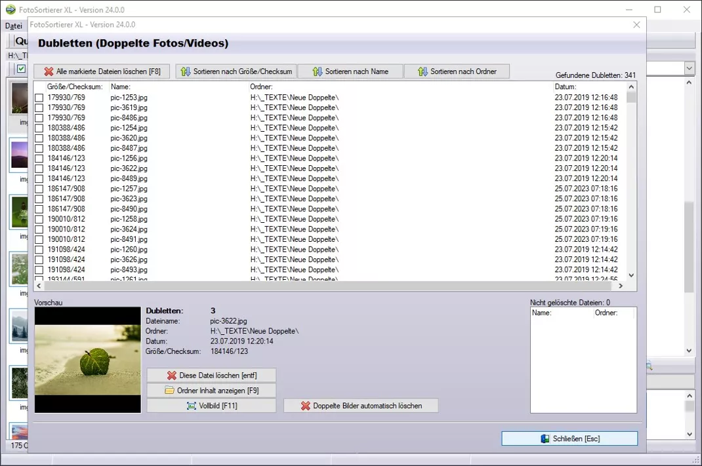Screen dimensions: 702x466
Task: Tick the checkbox next to pic-3622.jpg
Action: (x=39, y=168)
